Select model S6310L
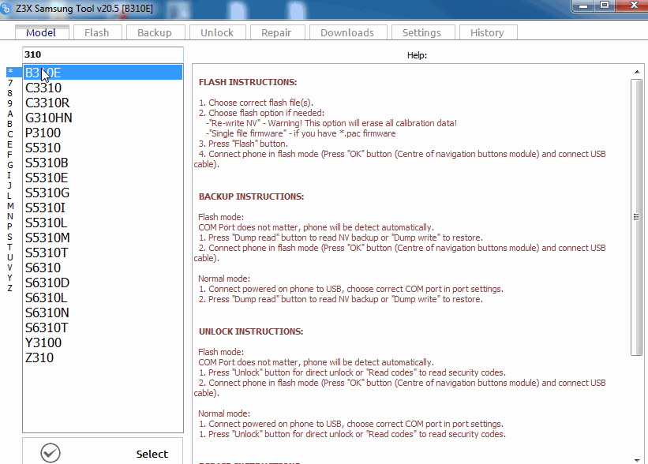This screenshot has width=648, height=464. (x=103, y=297)
